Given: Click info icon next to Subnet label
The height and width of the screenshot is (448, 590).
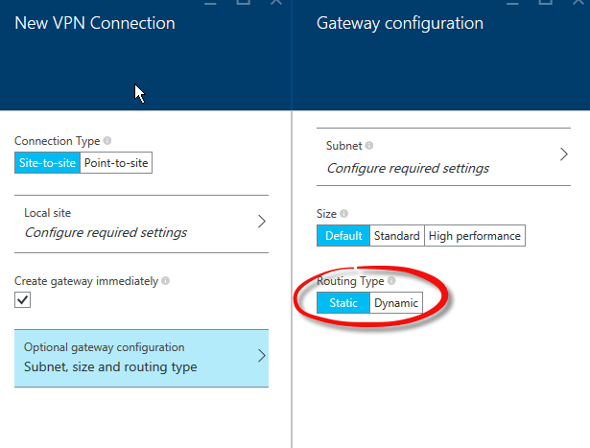Looking at the screenshot, I should pos(369,145).
